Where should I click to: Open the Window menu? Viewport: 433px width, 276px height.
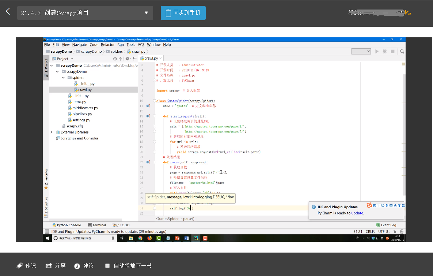pyautogui.click(x=153, y=45)
